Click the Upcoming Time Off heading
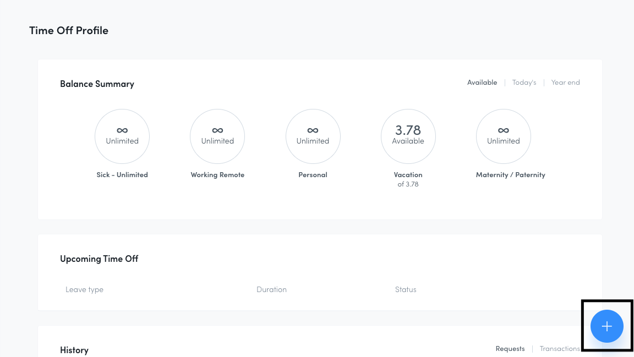The height and width of the screenshot is (357, 634). coord(99,259)
